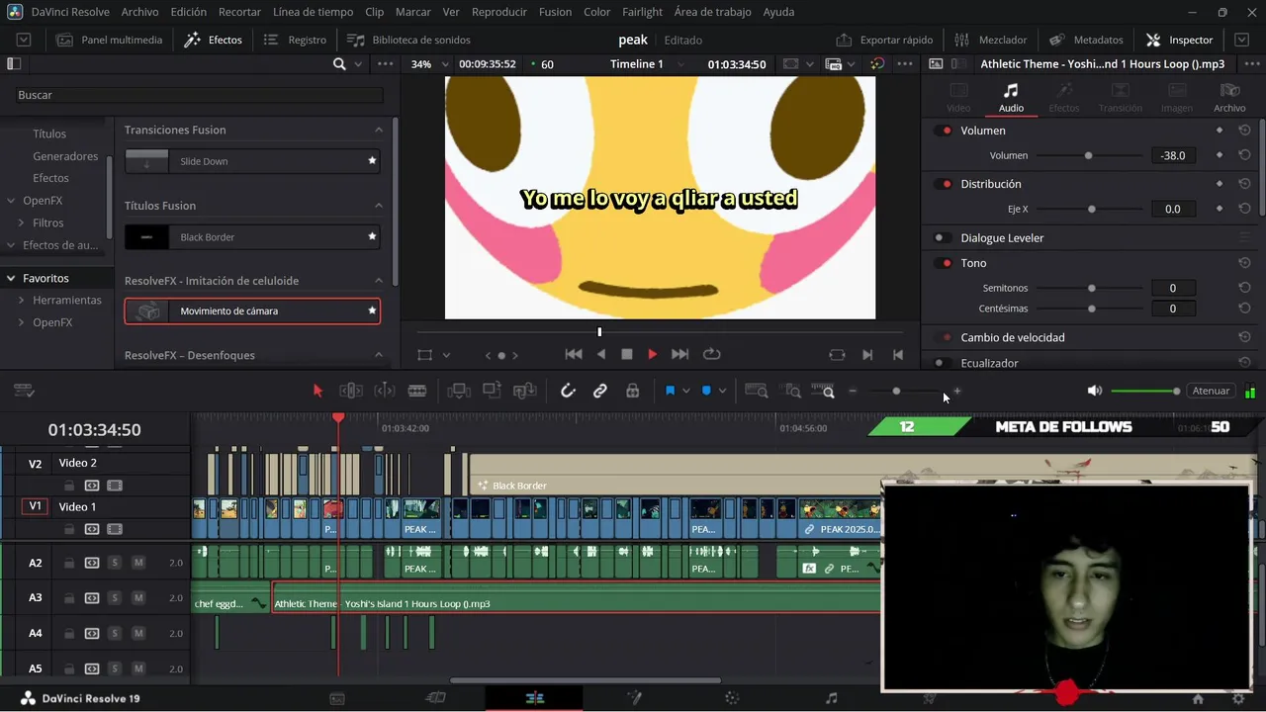The width and height of the screenshot is (1266, 712).
Task: Toggle the Tono section enable switch
Action: click(x=944, y=263)
